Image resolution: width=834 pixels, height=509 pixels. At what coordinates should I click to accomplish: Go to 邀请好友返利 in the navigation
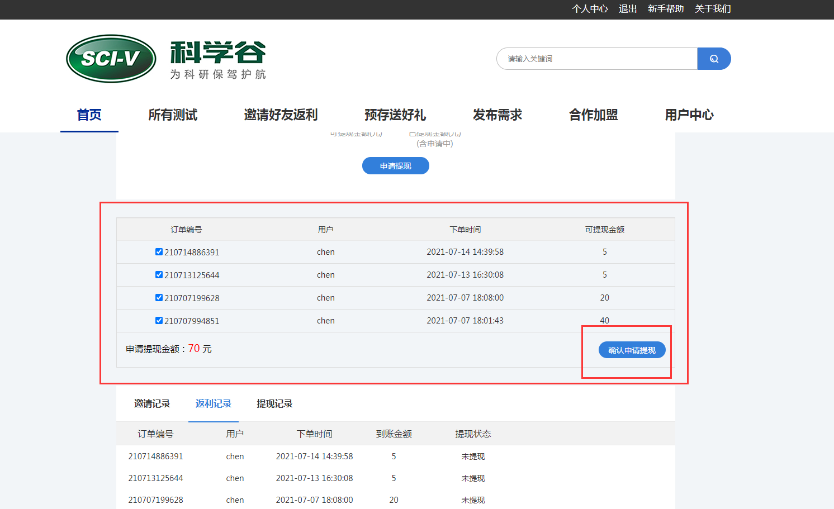click(x=281, y=115)
